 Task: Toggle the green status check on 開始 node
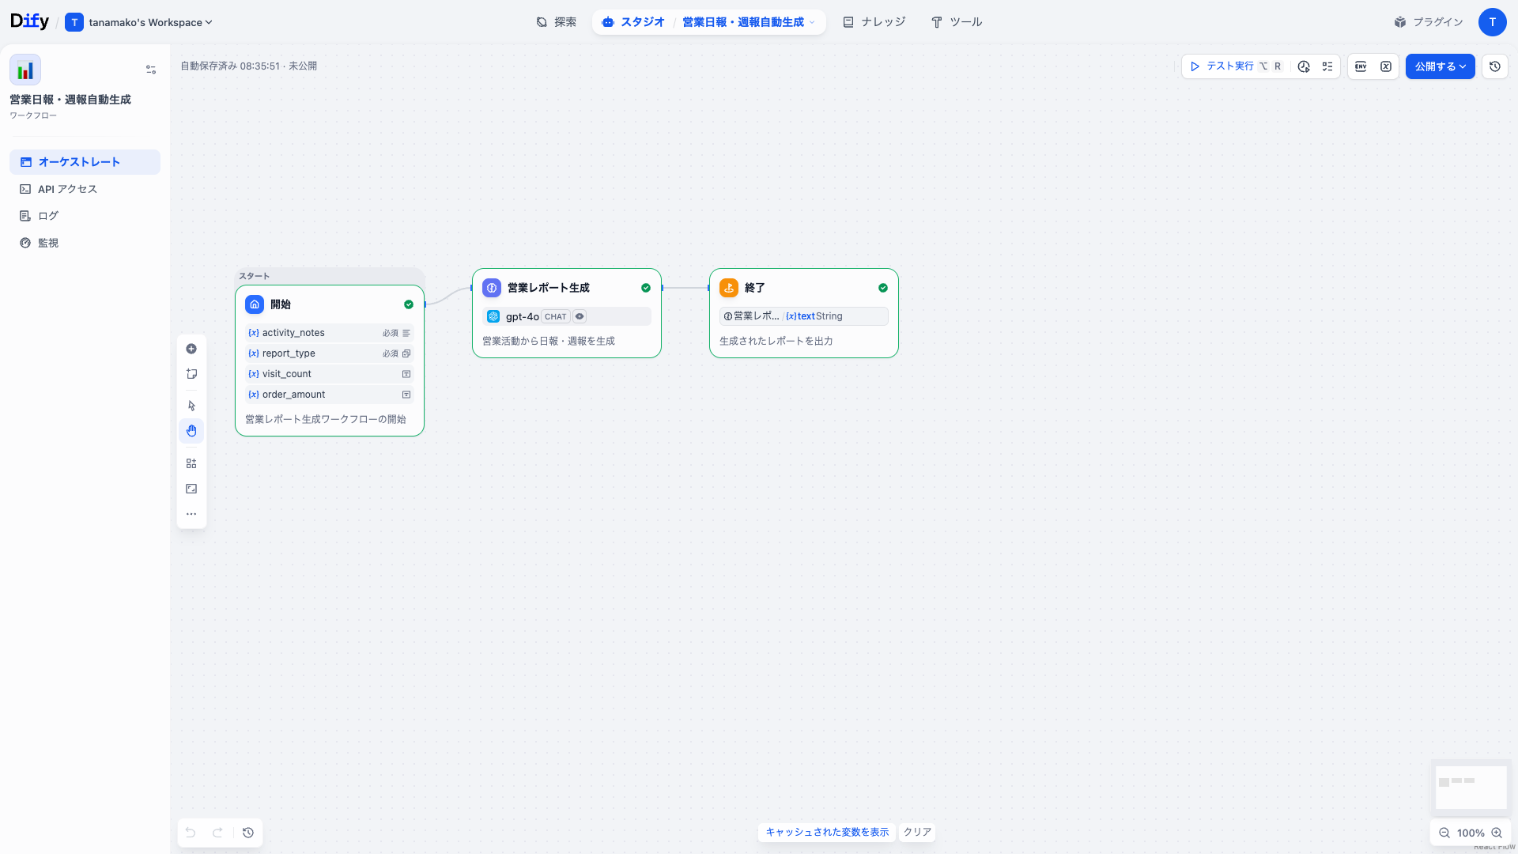point(409,304)
